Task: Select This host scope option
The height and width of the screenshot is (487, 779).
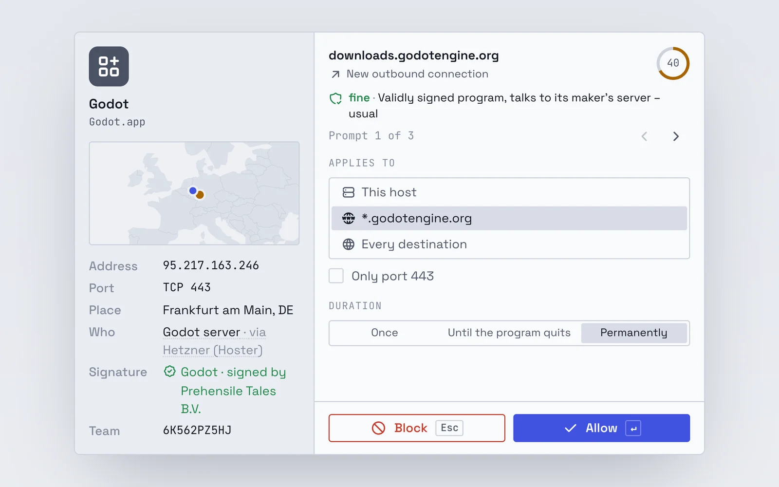Action: (x=509, y=192)
